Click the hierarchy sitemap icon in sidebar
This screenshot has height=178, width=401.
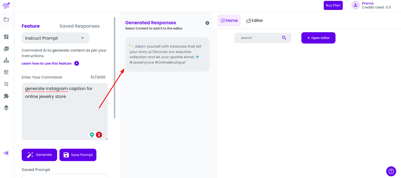(x=6, y=60)
